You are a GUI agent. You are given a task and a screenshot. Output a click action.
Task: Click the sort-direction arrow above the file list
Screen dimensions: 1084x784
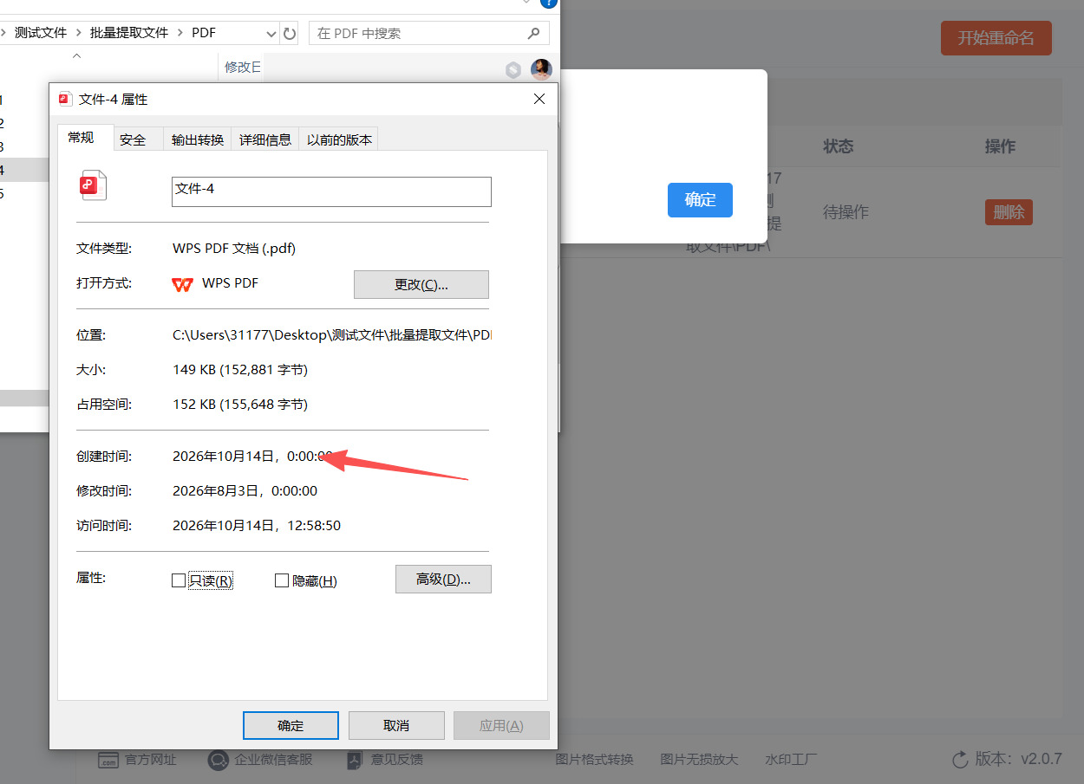coord(76,55)
